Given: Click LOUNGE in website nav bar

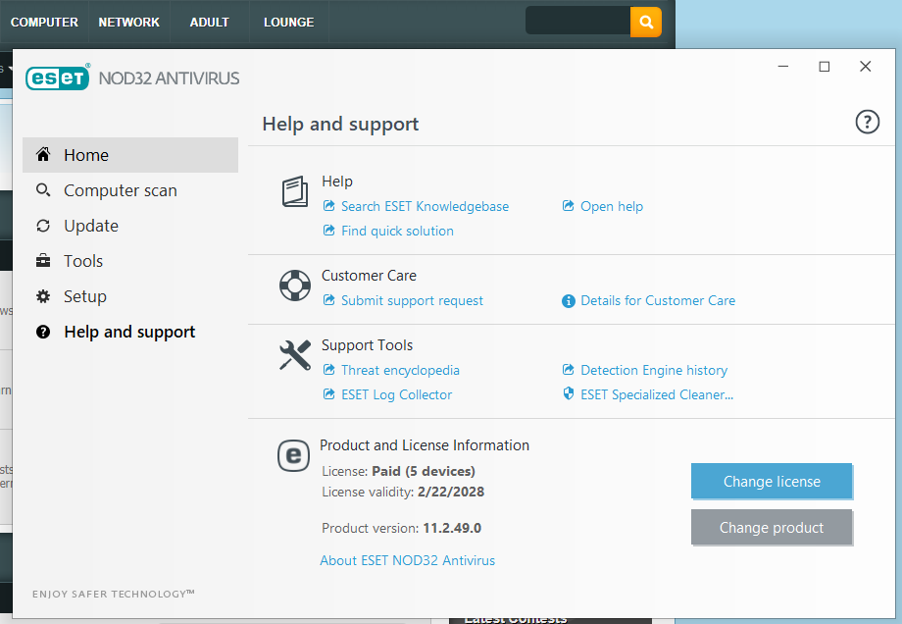Looking at the screenshot, I should pyautogui.click(x=289, y=22).
